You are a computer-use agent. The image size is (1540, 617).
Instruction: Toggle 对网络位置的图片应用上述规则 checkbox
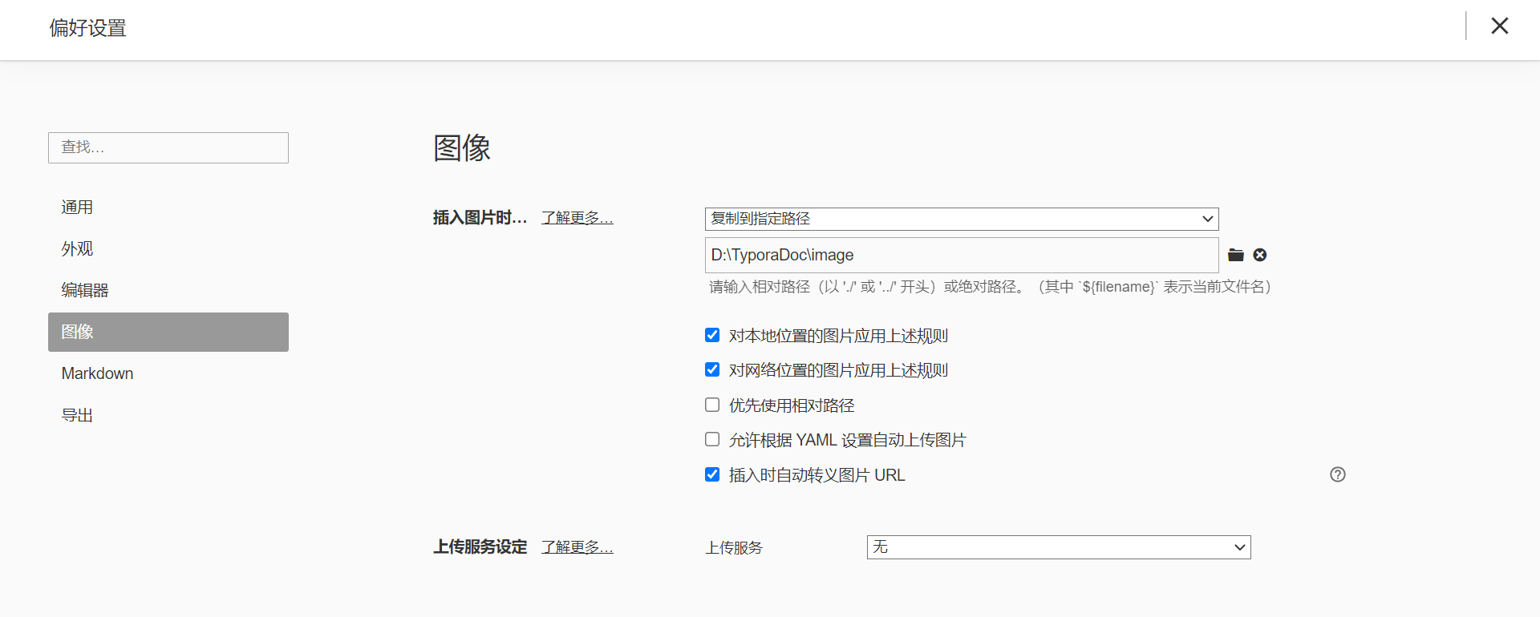712,369
